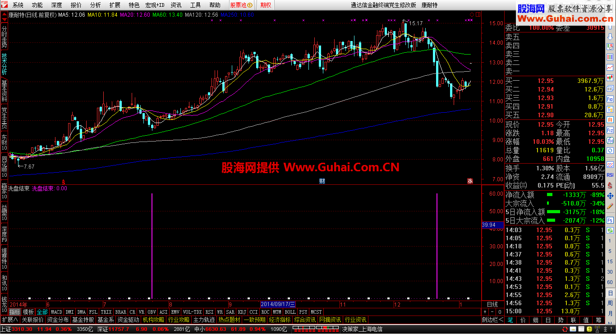
Task: Select the 日 daily period button
Action: [610, 293]
